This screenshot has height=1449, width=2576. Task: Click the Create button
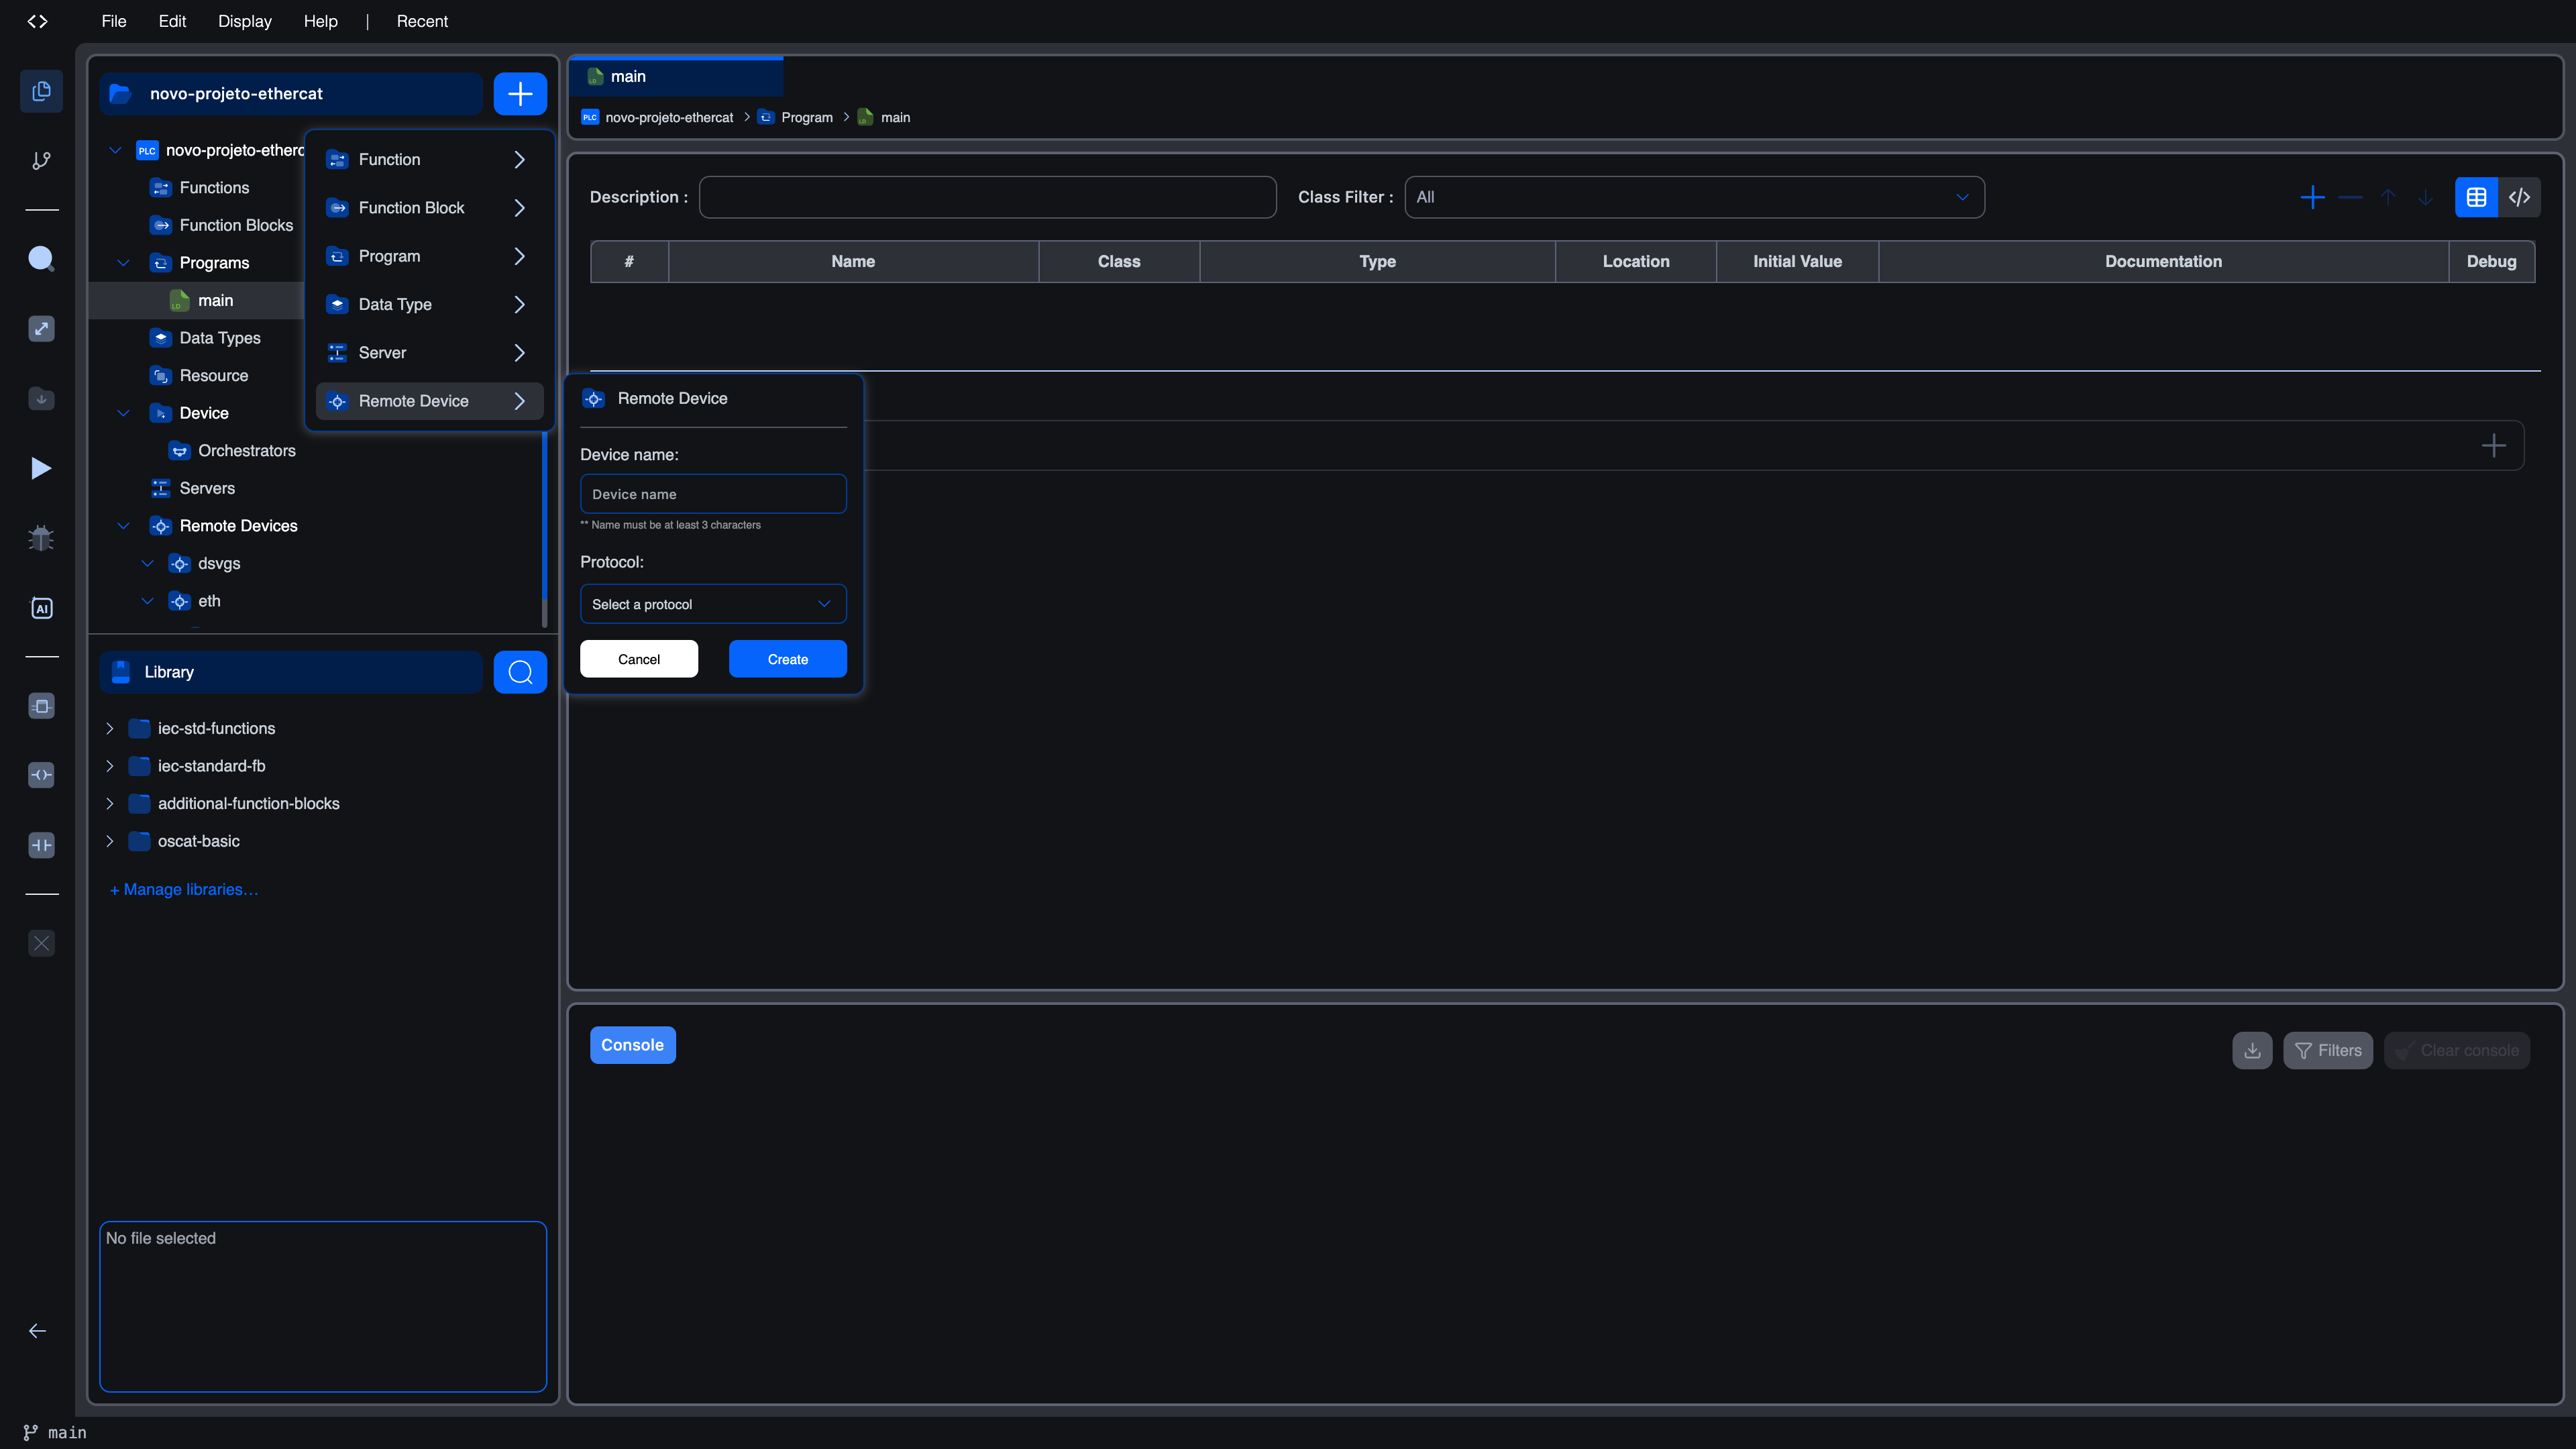point(787,659)
